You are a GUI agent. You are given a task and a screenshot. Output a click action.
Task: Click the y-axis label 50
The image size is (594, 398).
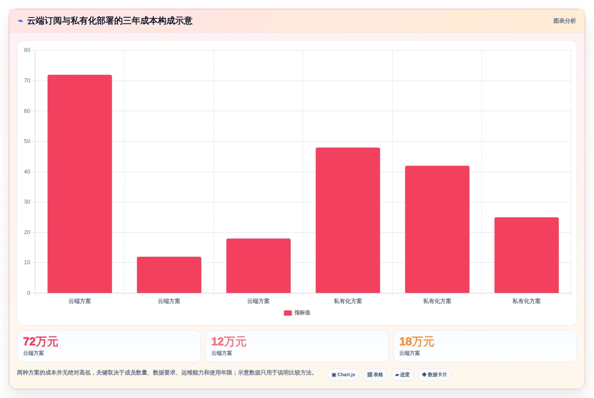pyautogui.click(x=27, y=141)
